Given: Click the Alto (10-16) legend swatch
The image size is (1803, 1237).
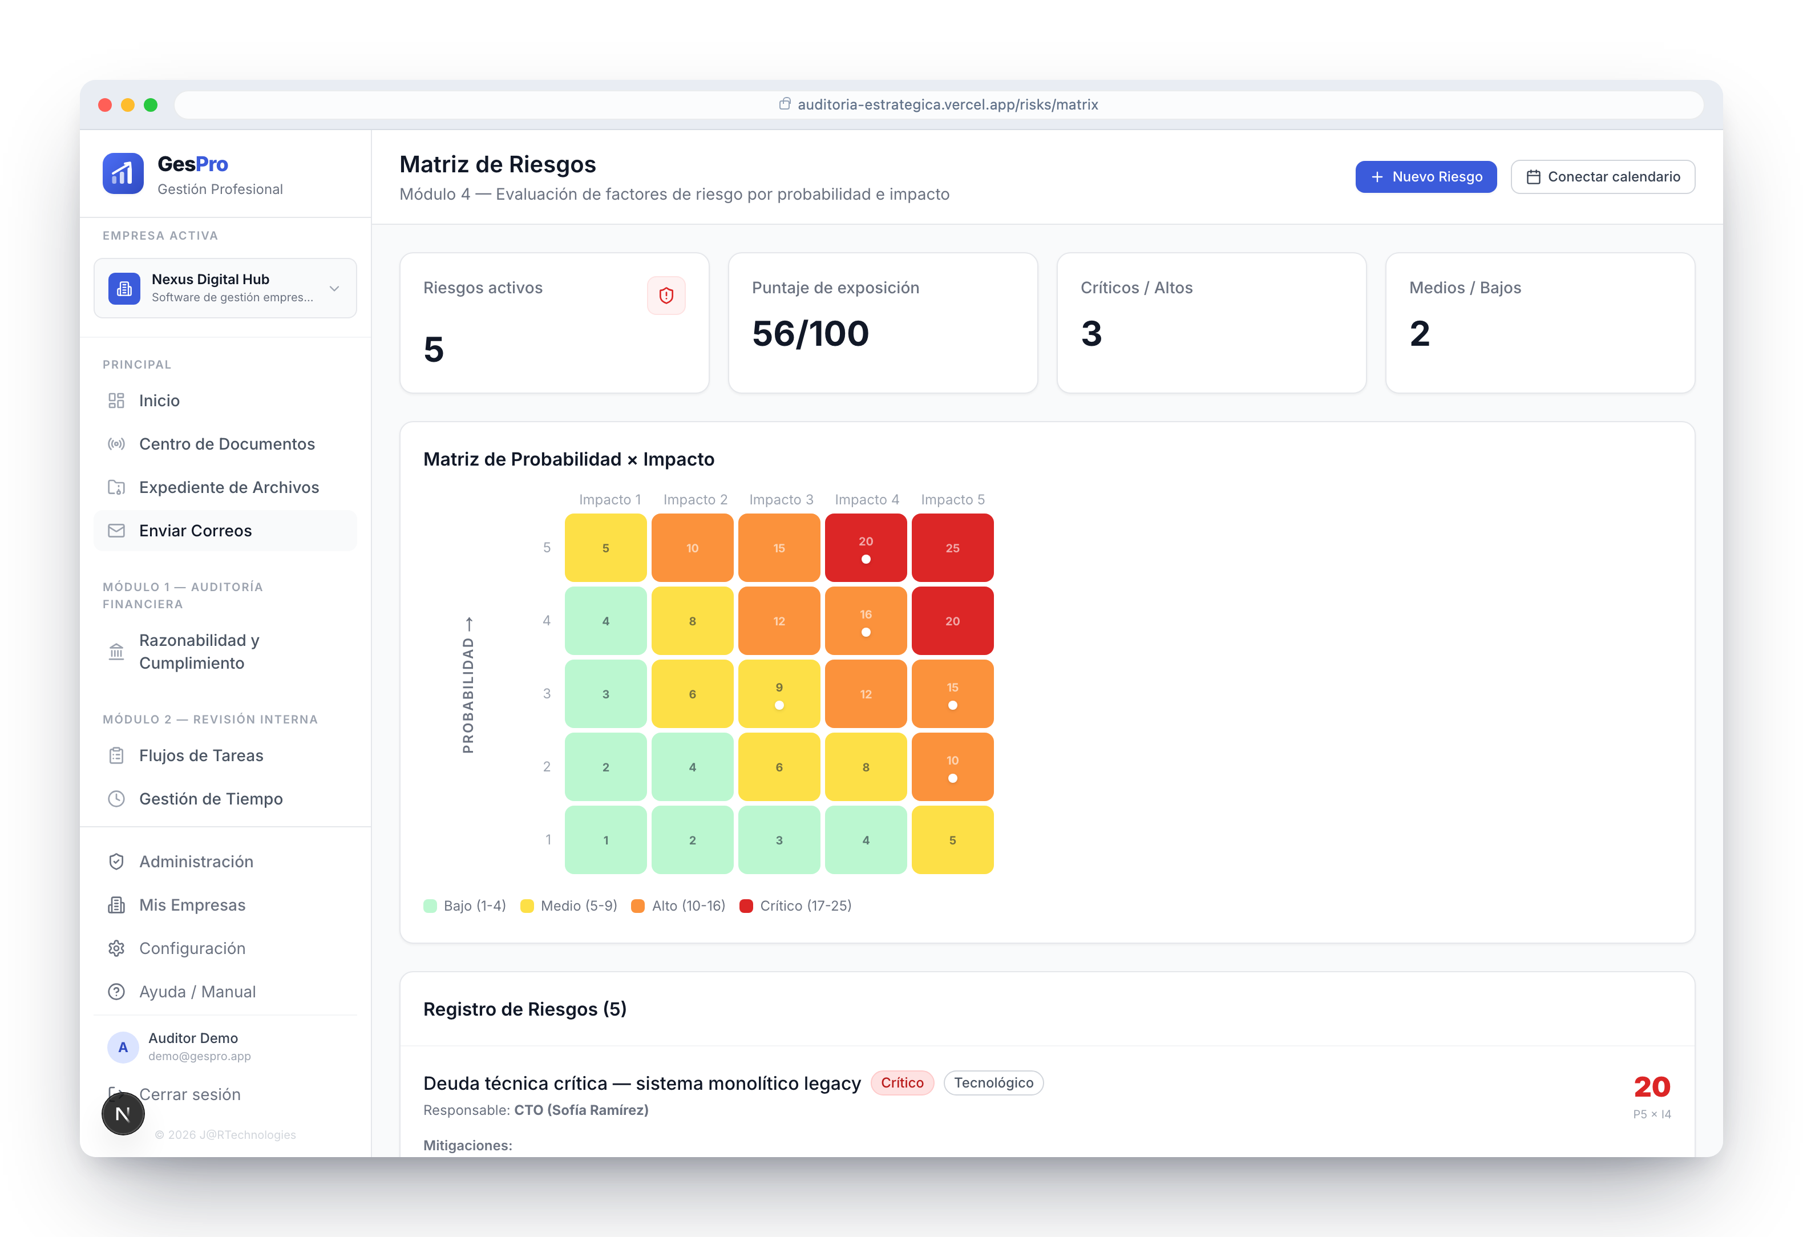Looking at the screenshot, I should click(x=638, y=907).
